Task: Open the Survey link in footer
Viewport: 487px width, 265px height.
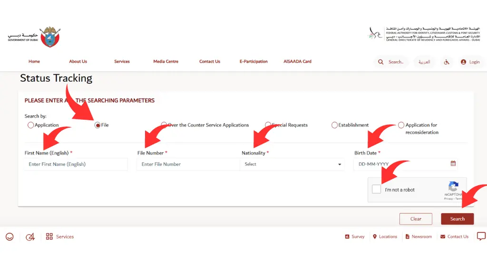Action: pyautogui.click(x=358, y=237)
